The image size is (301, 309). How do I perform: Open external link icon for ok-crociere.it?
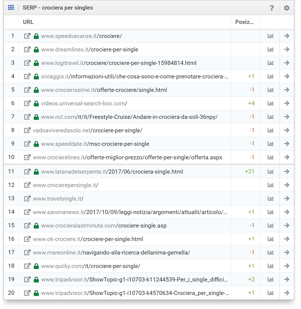(27, 239)
